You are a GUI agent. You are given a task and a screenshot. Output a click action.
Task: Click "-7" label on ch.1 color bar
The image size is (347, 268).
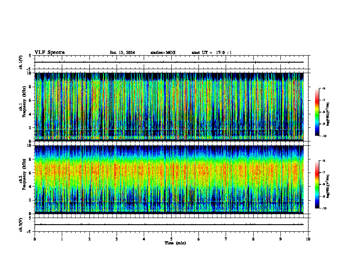click(323, 100)
